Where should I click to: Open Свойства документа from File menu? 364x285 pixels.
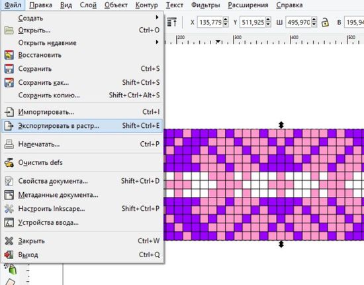click(82, 181)
